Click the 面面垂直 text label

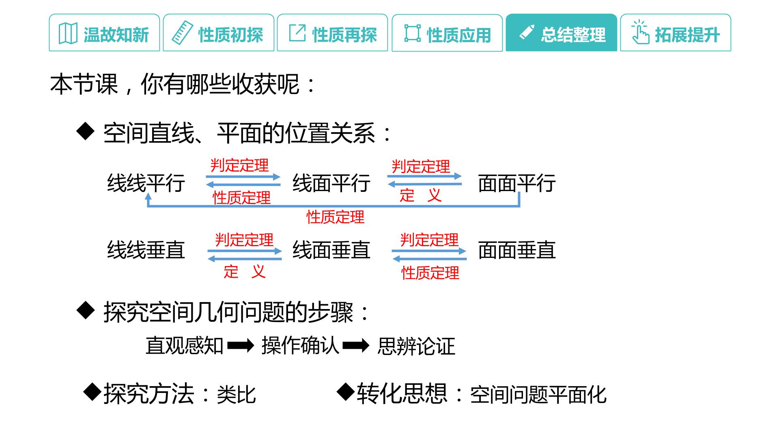(x=516, y=250)
